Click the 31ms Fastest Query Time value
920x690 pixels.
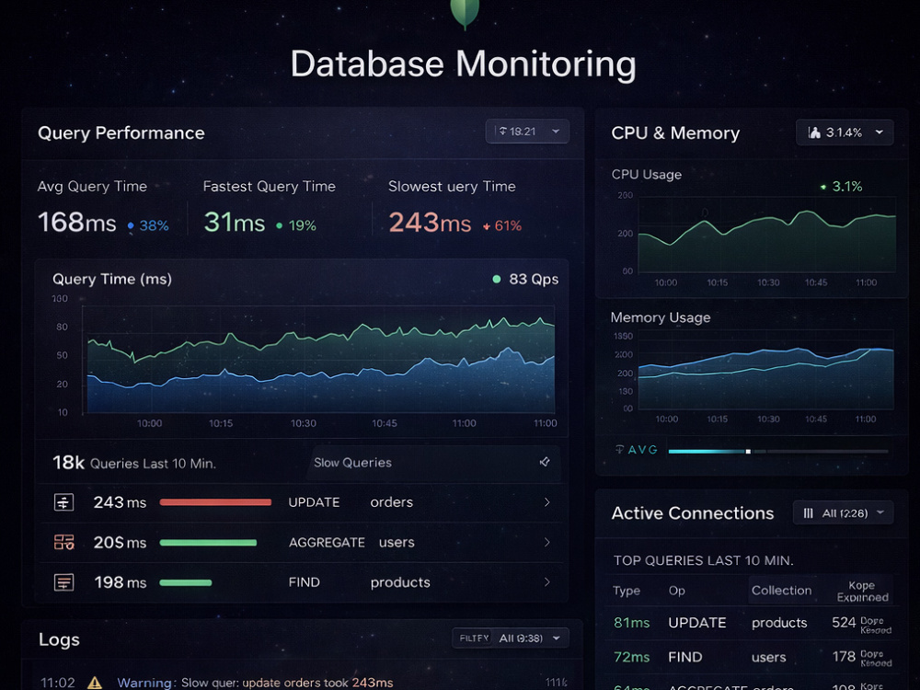point(234,223)
